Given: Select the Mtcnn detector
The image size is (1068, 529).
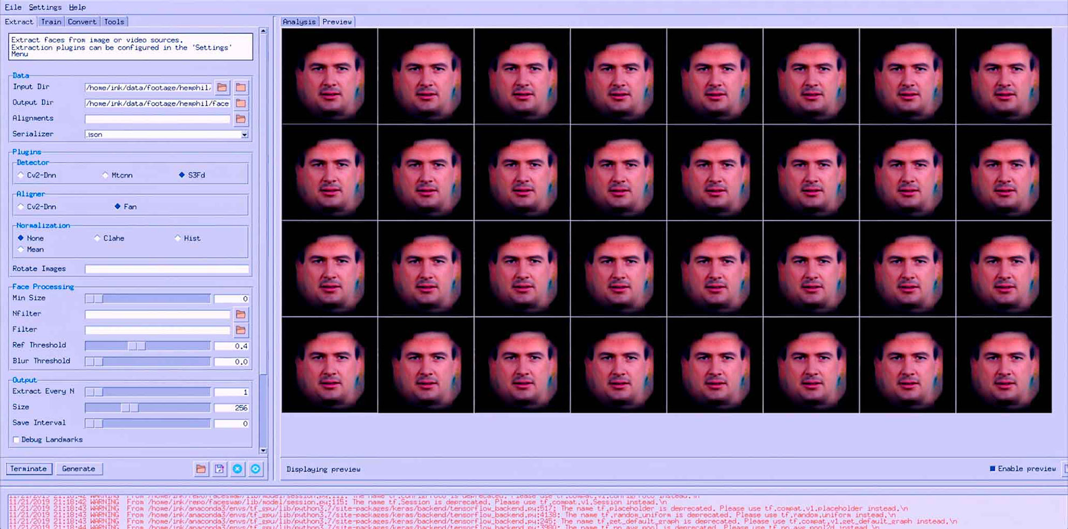Looking at the screenshot, I should [118, 175].
